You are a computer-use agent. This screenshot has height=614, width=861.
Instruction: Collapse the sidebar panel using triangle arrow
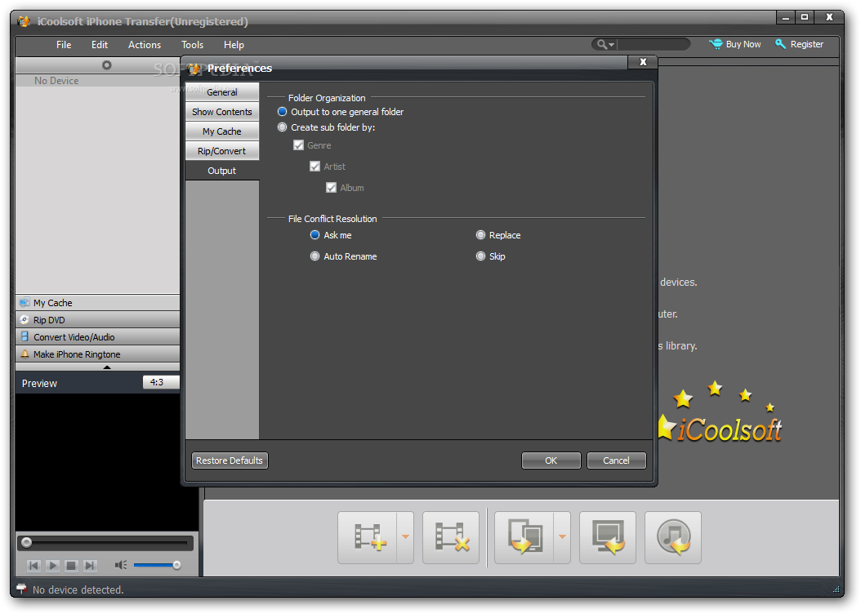(107, 367)
